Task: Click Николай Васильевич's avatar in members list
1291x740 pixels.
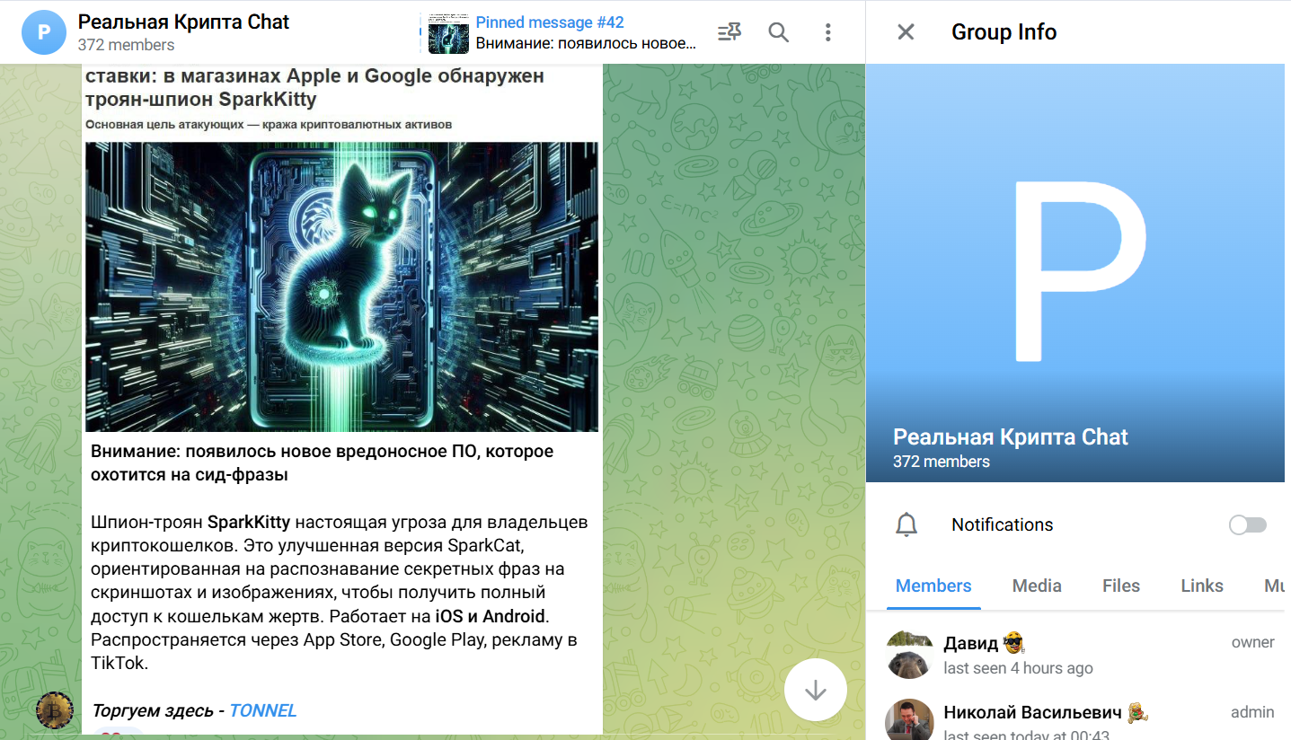Action: tap(909, 718)
